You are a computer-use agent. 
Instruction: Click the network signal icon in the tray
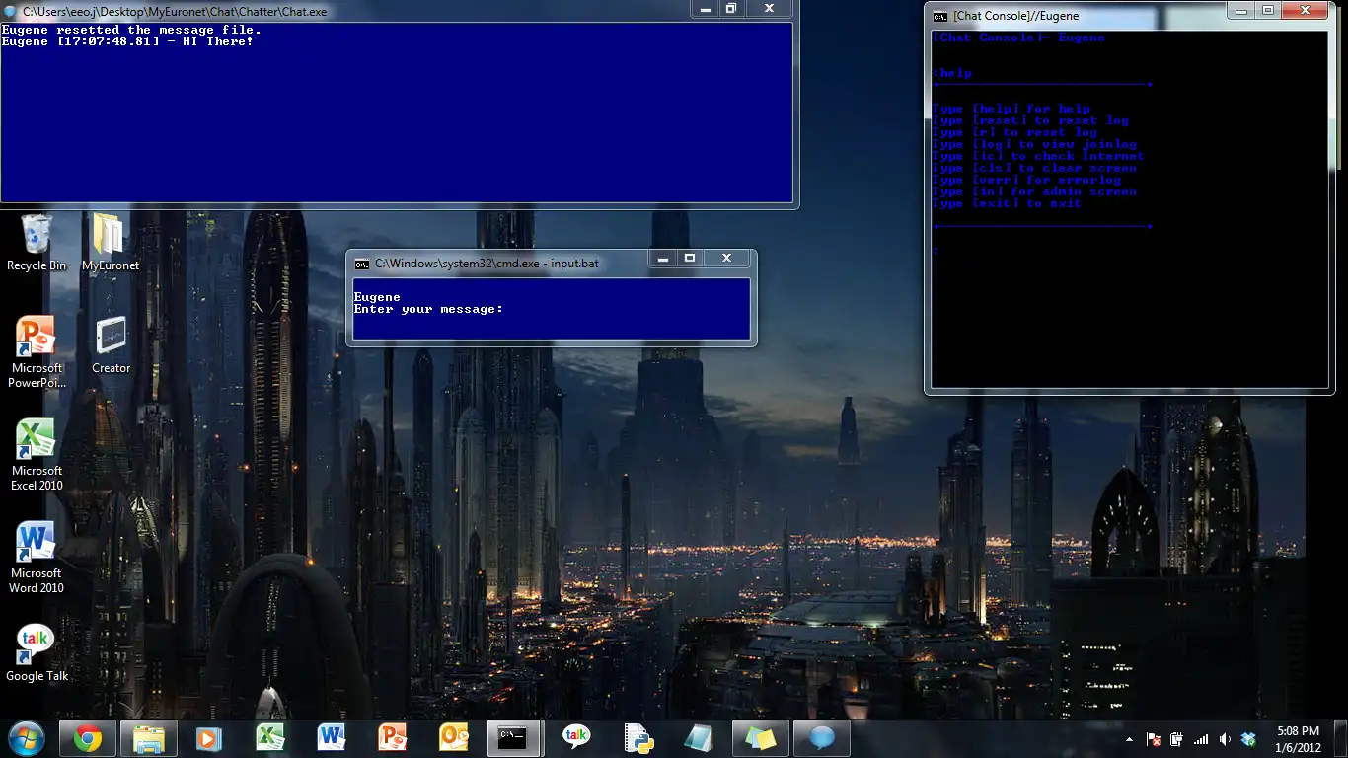tap(1201, 739)
